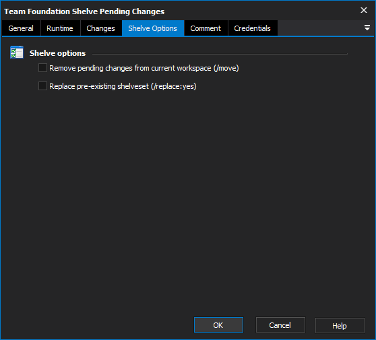The image size is (376, 340).
Task: Open the Comment tab
Action: [206, 28]
